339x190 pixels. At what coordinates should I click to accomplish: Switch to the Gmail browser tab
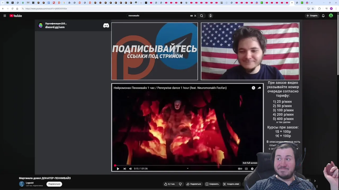(x=28, y=3)
